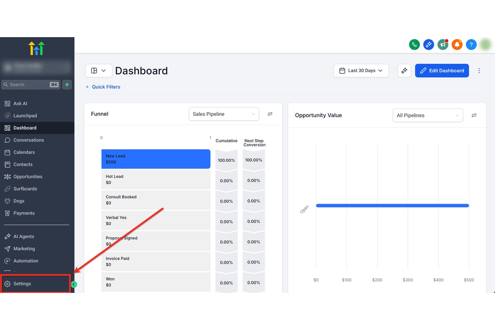The width and height of the screenshot is (495, 330).
Task: Open the three-dot more options menu
Action: 479,71
